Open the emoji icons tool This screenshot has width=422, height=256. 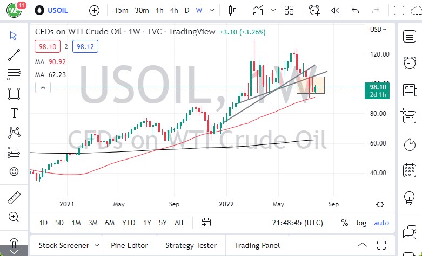tap(15, 171)
